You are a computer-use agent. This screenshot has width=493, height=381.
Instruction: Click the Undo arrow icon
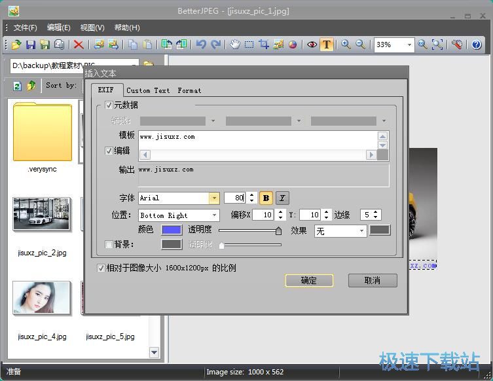point(201,45)
